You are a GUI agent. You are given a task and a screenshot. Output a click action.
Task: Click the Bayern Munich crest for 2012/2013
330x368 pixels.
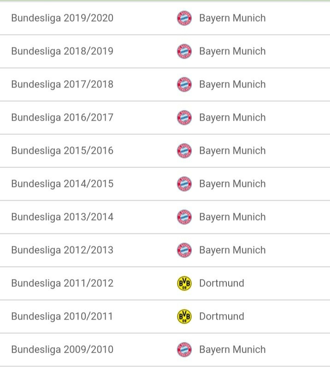184,250
